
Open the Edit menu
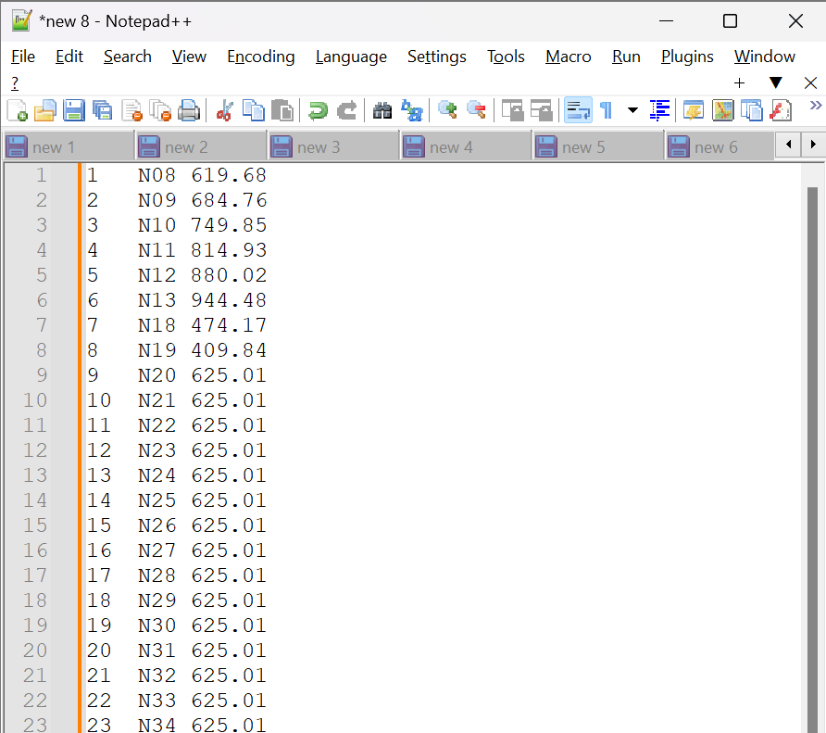(69, 57)
